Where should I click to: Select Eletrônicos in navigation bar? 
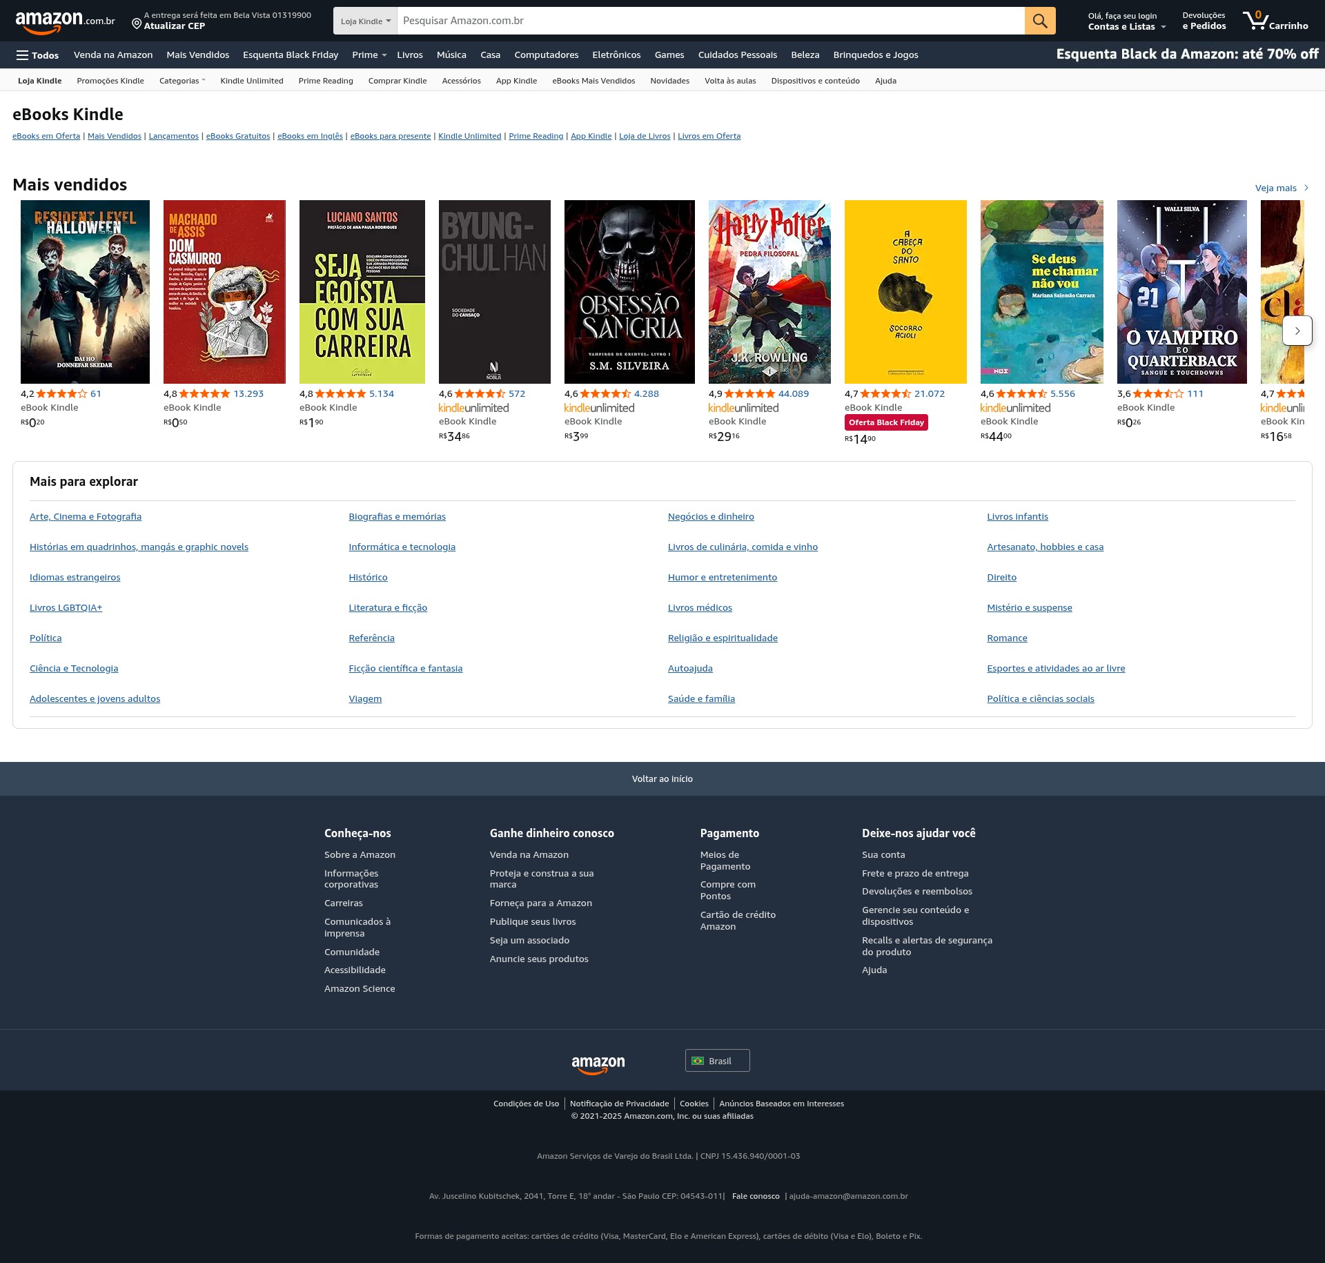[616, 55]
